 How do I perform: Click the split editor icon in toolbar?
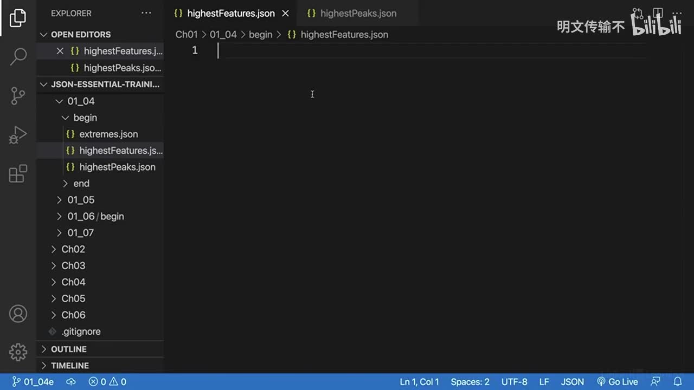coord(658,13)
